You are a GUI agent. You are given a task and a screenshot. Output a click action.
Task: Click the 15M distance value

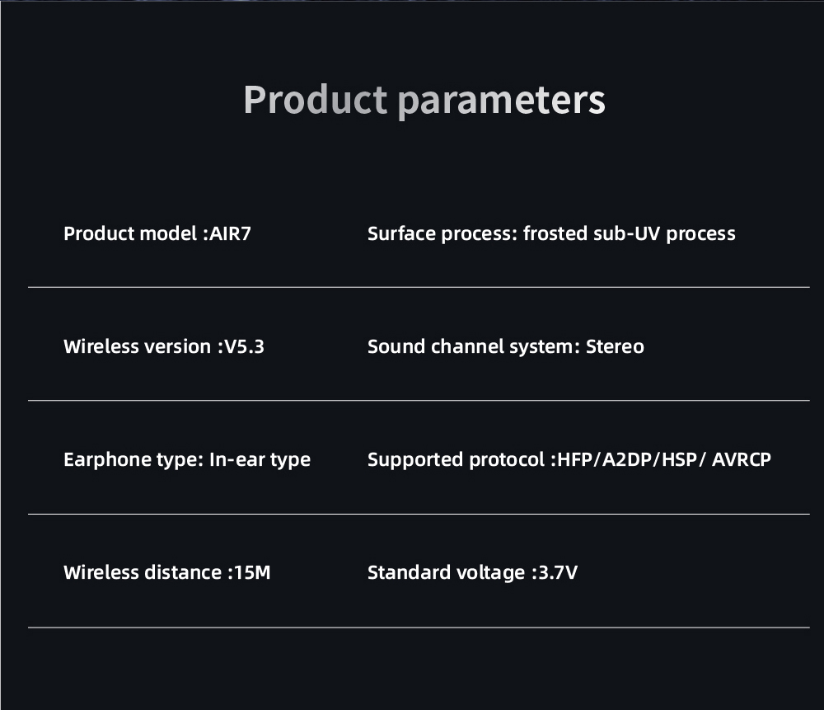252,572
